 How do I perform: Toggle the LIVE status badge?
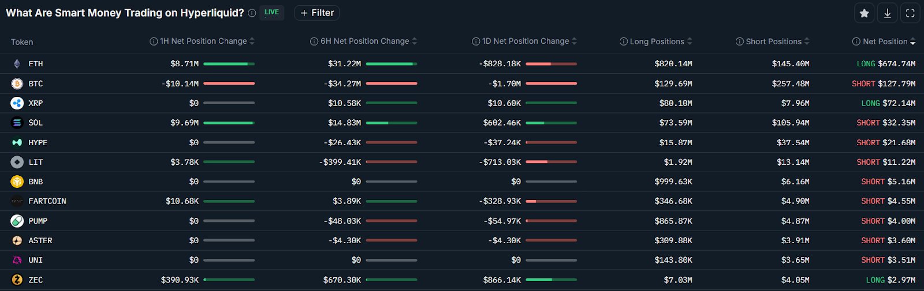point(271,13)
